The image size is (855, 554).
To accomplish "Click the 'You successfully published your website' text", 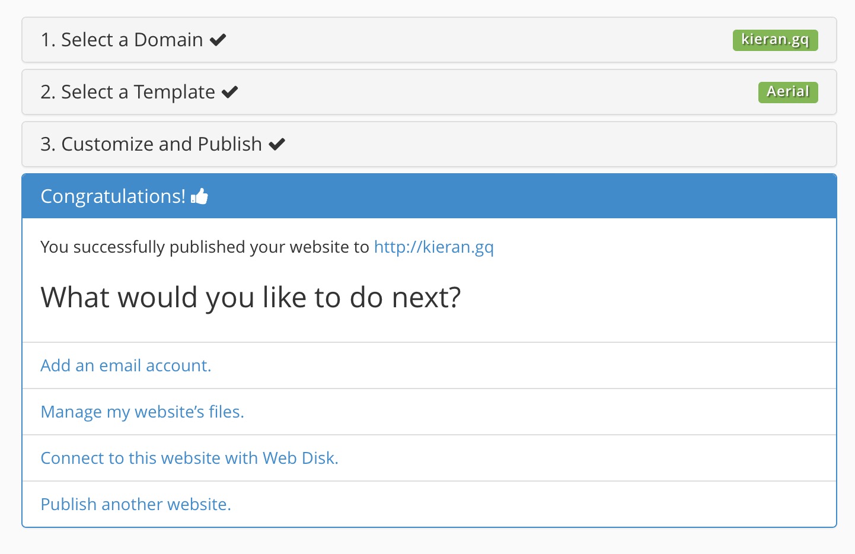I will tap(205, 247).
